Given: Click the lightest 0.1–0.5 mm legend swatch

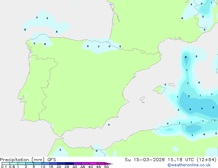Looking at the screenshot, I should pos(6,164).
